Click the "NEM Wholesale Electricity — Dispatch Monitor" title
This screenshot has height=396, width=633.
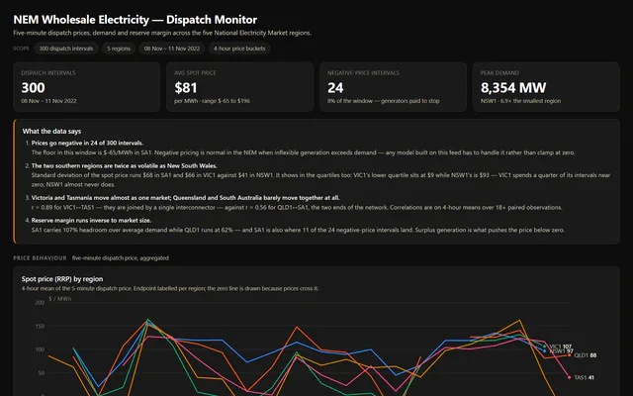coord(136,20)
